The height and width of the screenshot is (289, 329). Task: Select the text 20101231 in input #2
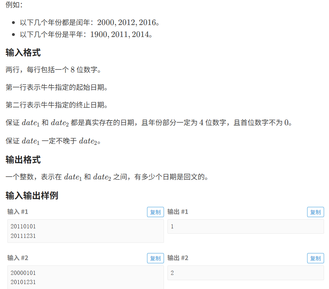[23, 282]
